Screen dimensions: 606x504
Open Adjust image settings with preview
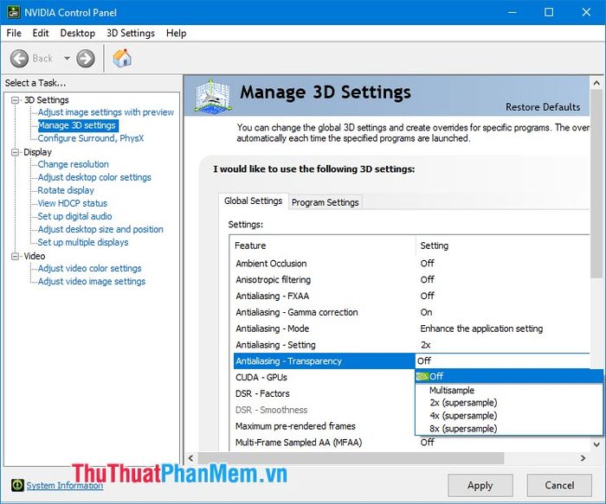coord(106,112)
